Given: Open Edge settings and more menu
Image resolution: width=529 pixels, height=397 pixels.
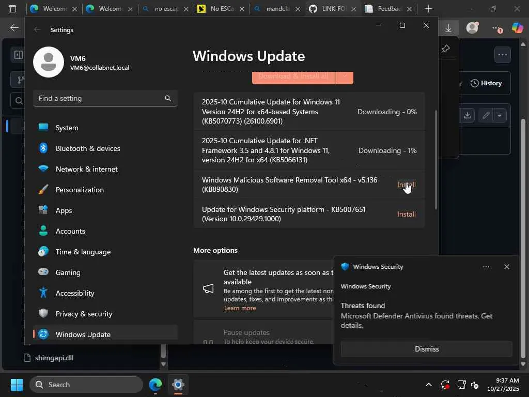Looking at the screenshot, I should click(x=496, y=28).
